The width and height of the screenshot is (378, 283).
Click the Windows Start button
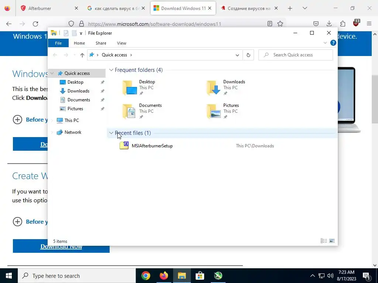click(x=9, y=276)
